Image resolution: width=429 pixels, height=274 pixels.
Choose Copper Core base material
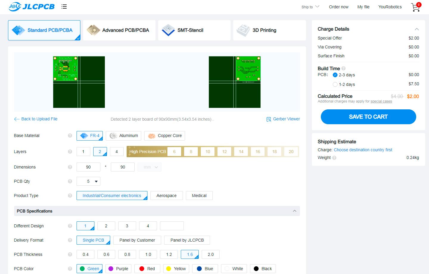point(164,136)
